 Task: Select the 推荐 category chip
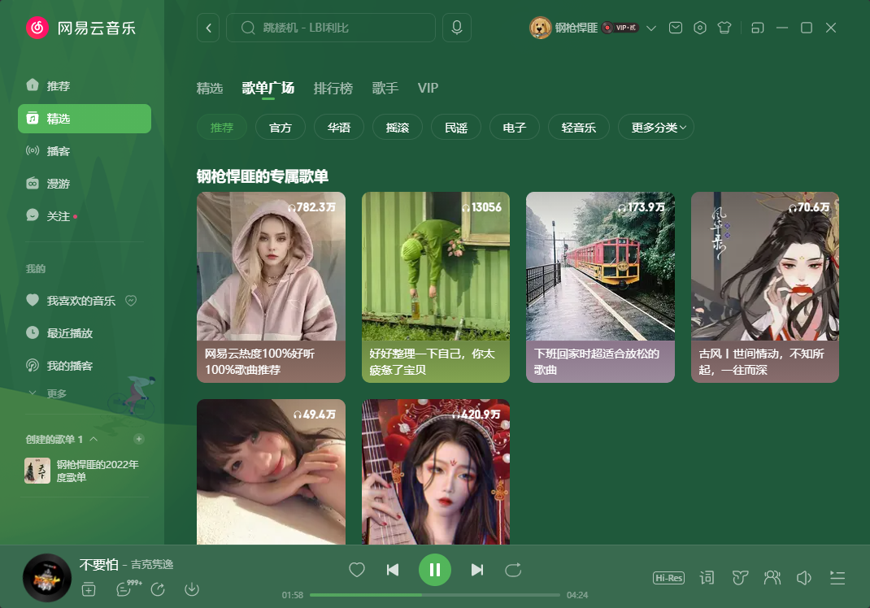[221, 128]
